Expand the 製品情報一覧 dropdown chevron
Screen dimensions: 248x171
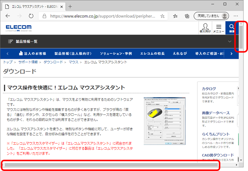229,41
